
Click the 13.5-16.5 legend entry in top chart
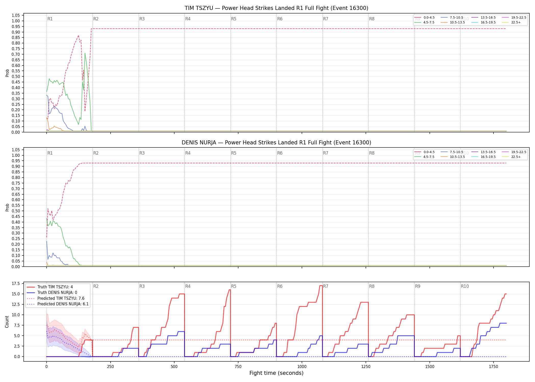484,18
